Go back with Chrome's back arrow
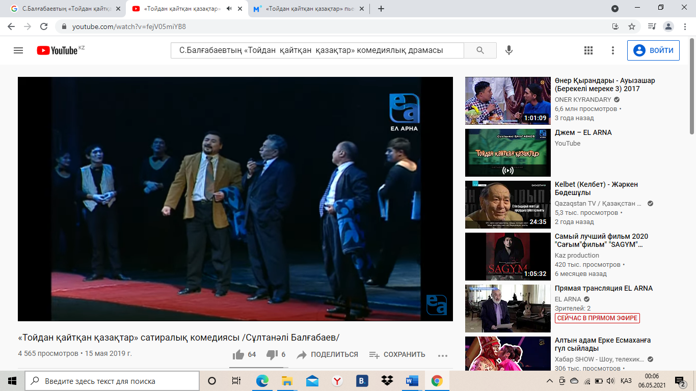 (12, 26)
